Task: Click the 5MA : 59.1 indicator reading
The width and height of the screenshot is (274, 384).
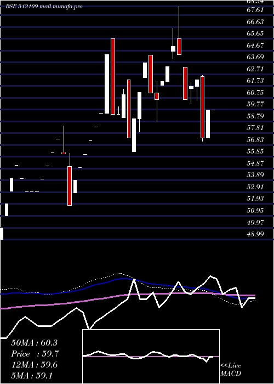Action: [x=32, y=376]
